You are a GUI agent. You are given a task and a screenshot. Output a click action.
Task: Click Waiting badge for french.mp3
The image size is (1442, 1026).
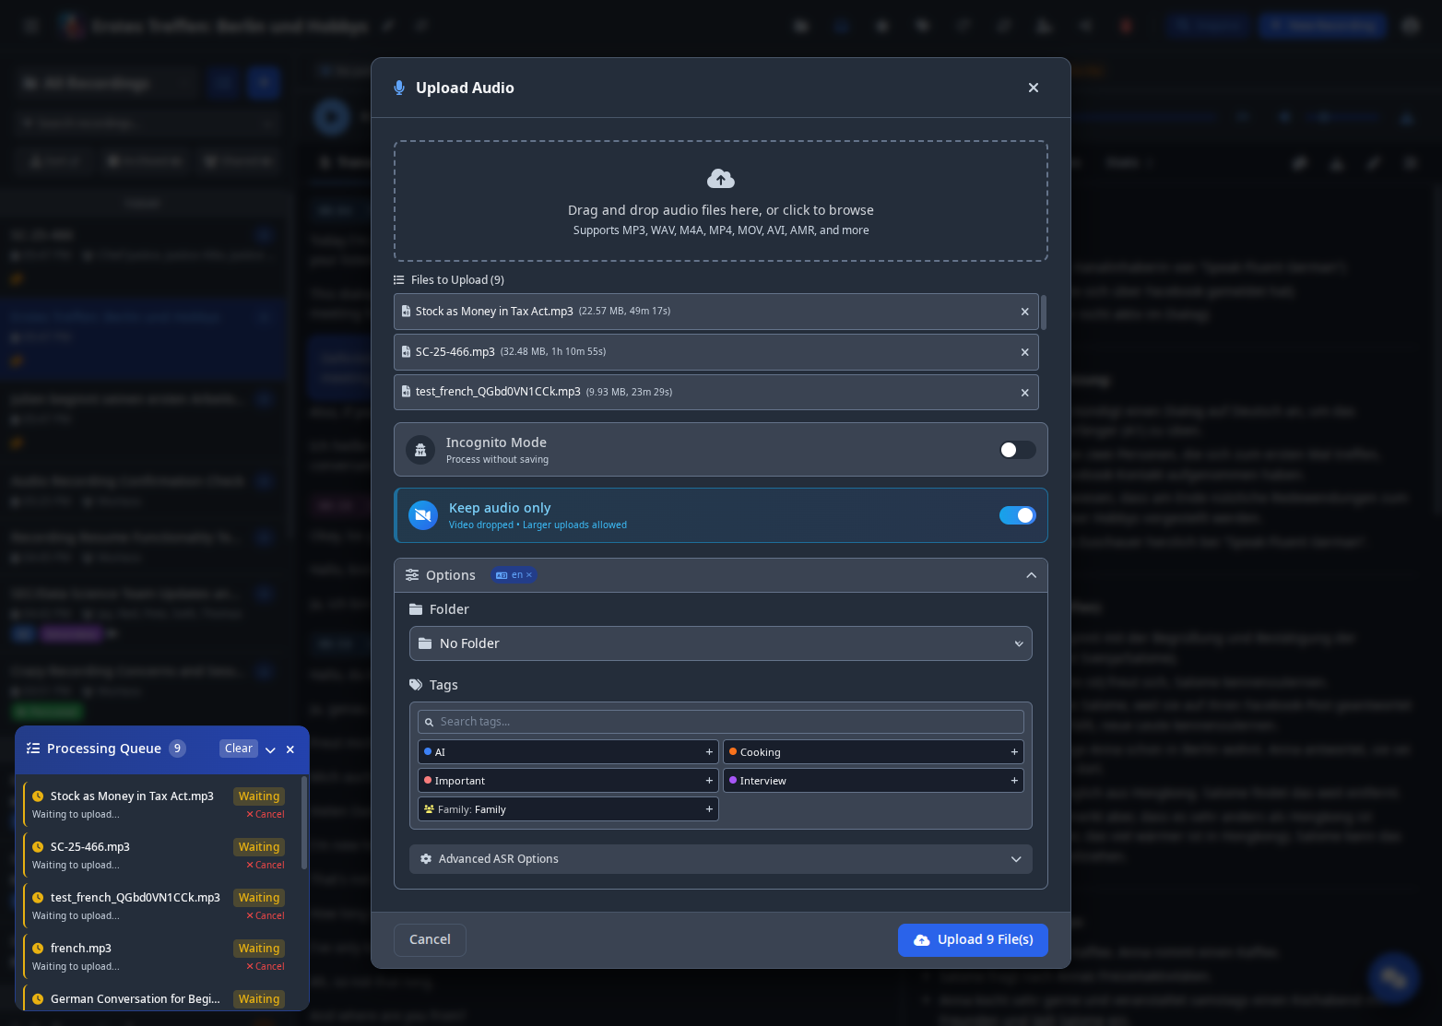coord(259,949)
